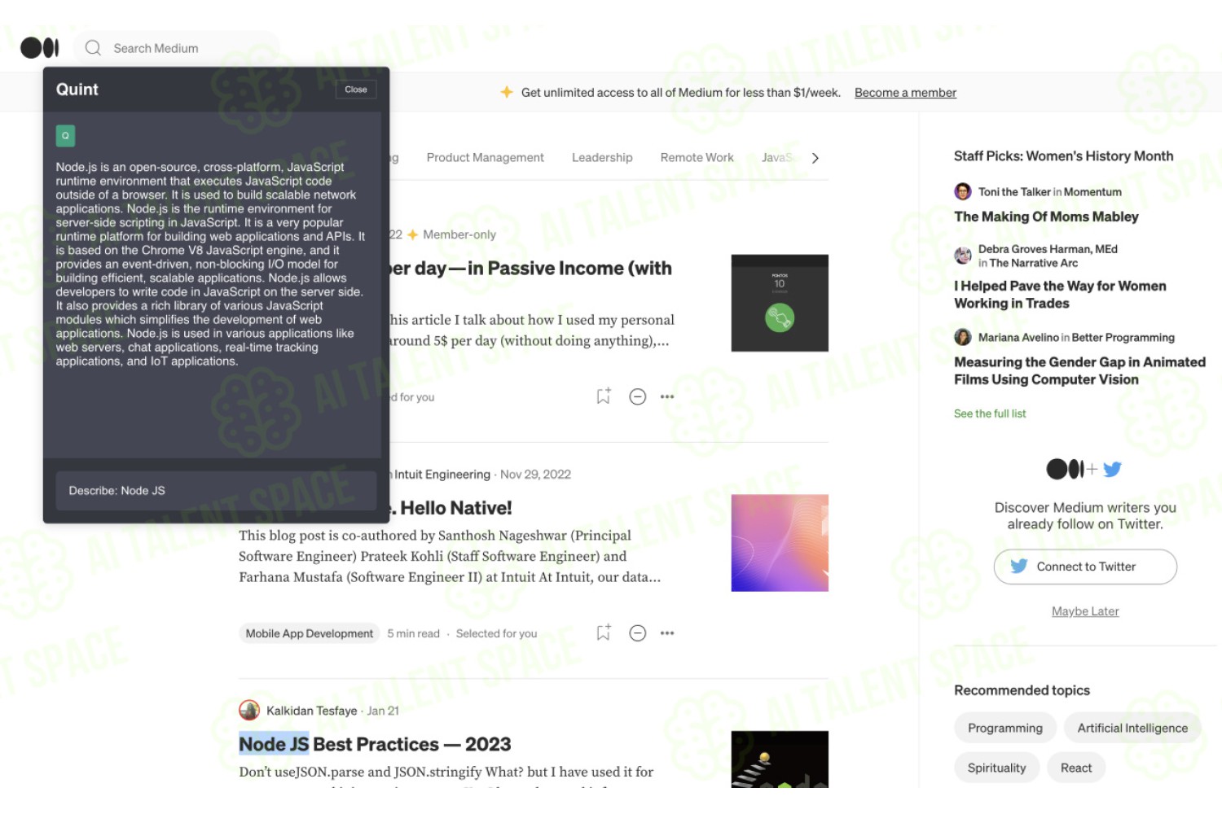Expand topics with right chevron arrow
Screen dimensions: 1222x814
(x=815, y=158)
